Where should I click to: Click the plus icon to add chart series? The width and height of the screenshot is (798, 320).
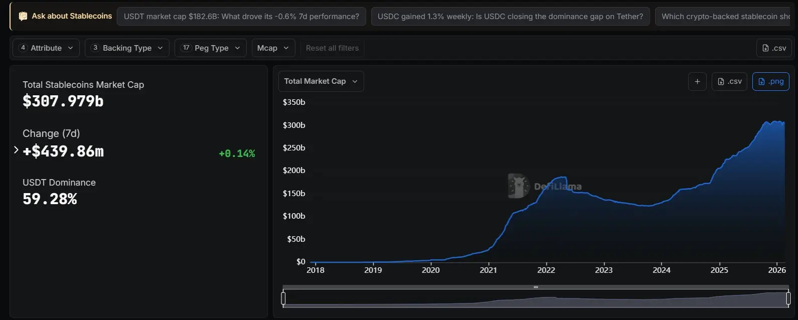[x=697, y=81]
